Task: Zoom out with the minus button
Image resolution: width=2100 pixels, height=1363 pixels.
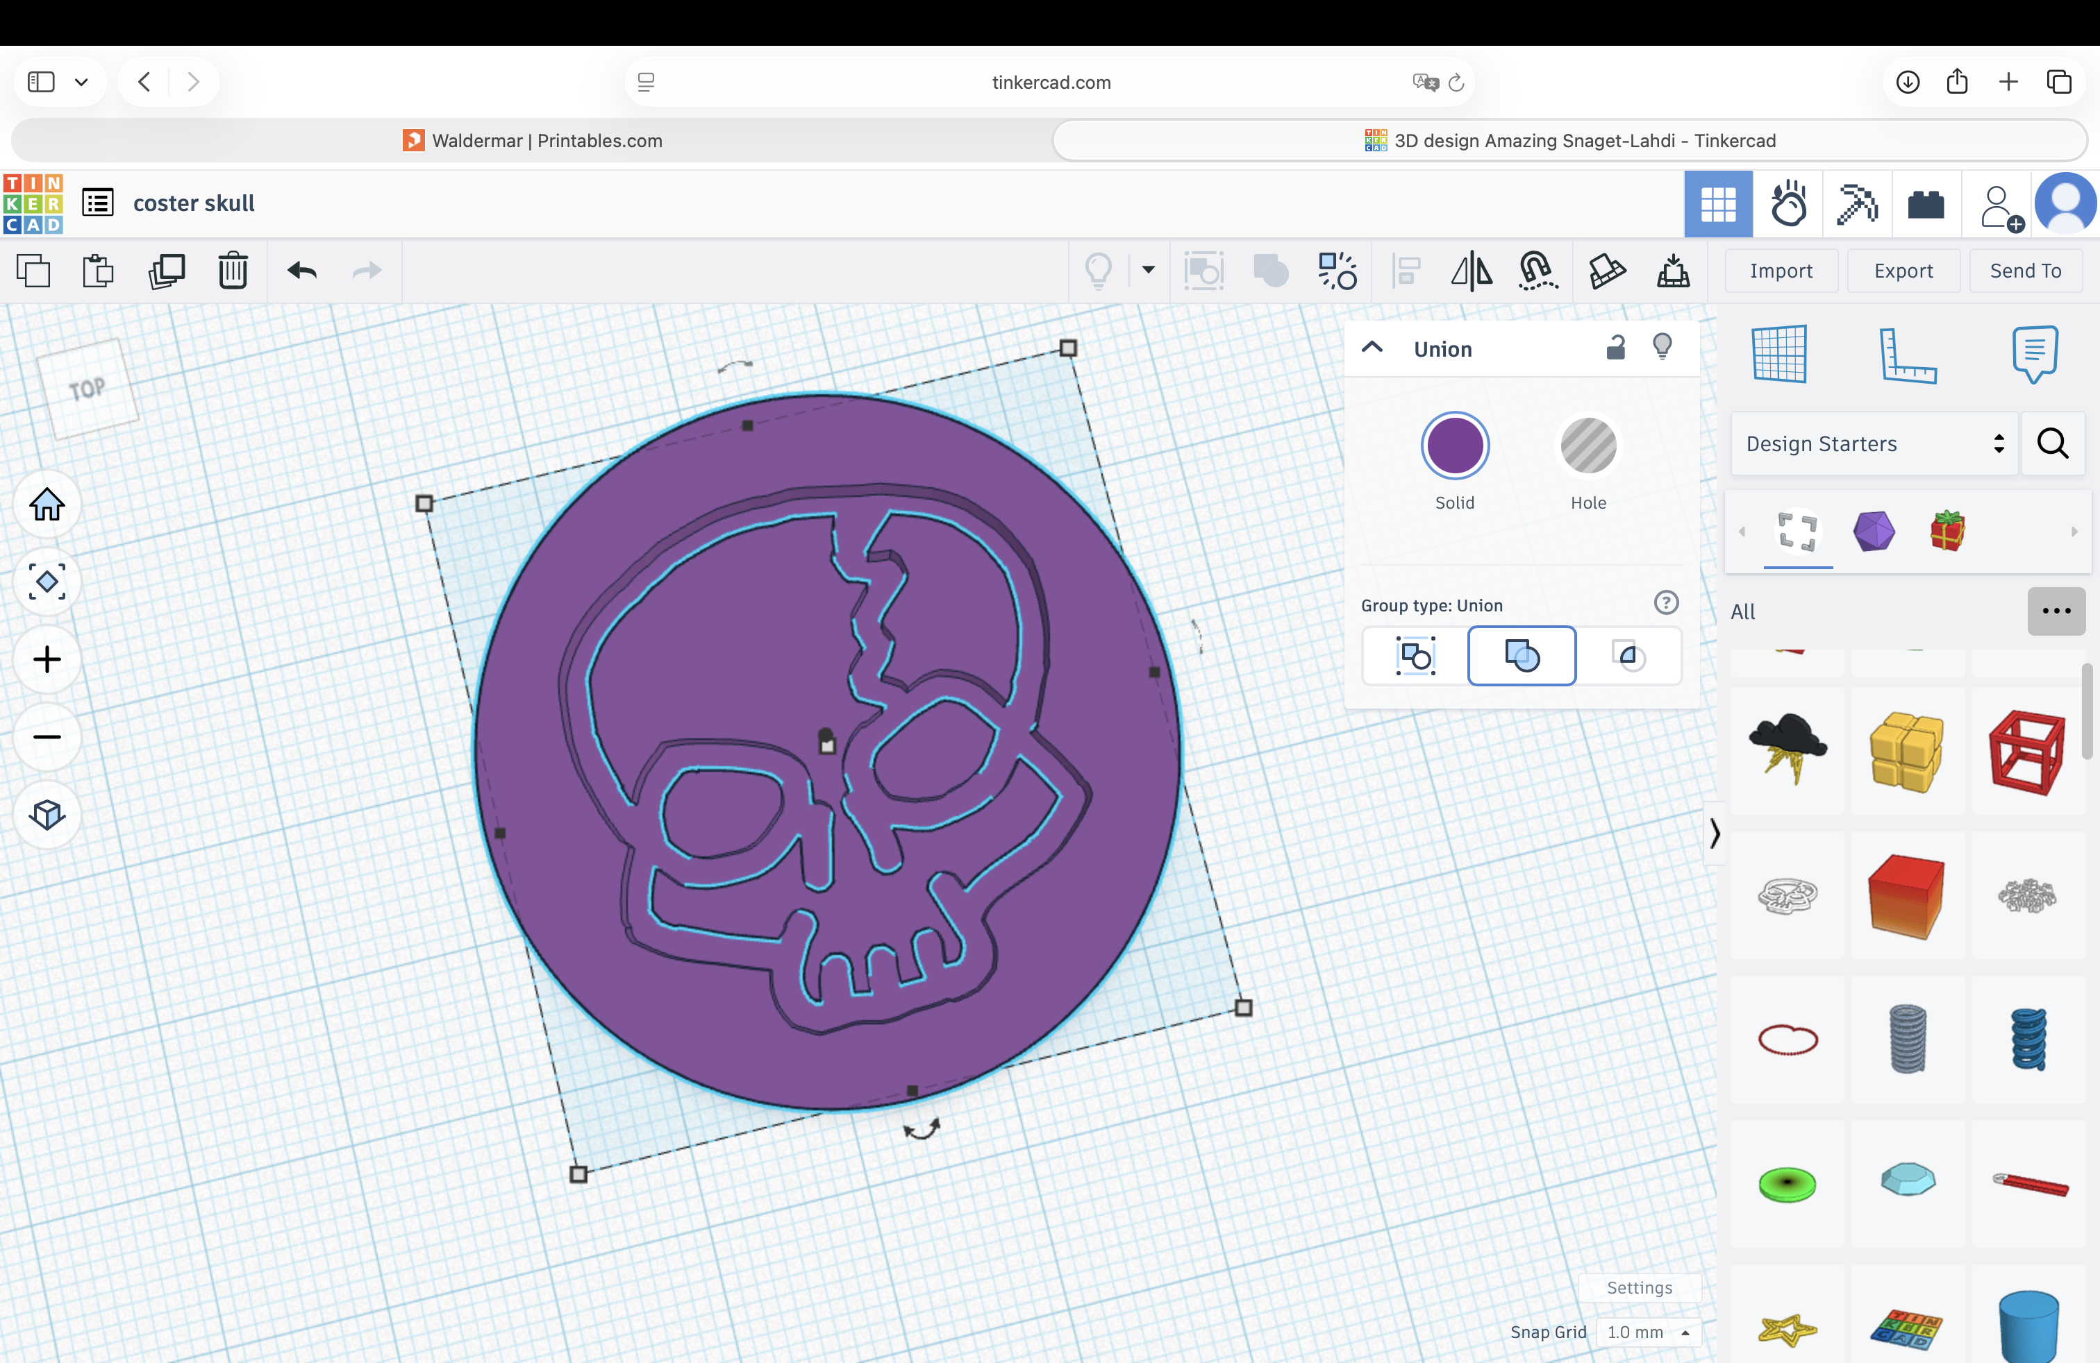Action: click(47, 737)
